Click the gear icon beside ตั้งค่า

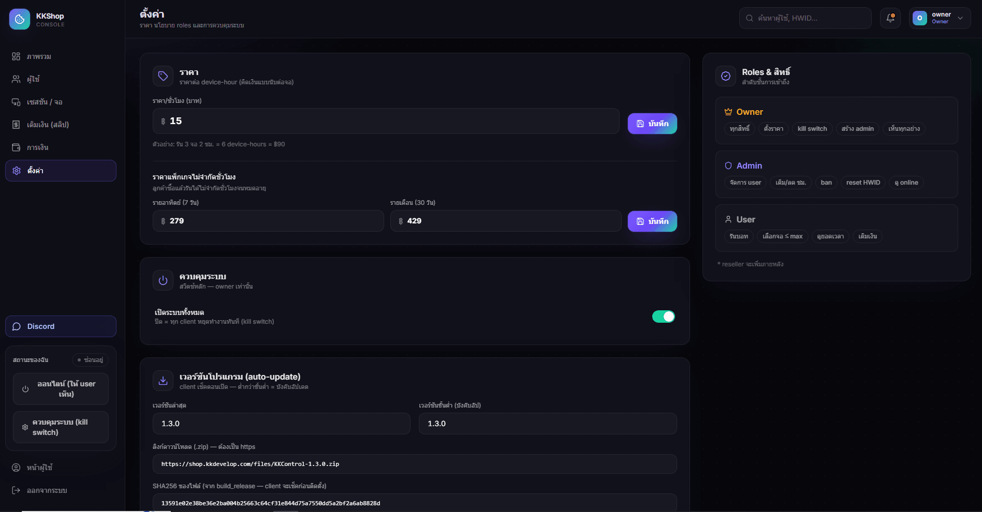pyautogui.click(x=17, y=171)
